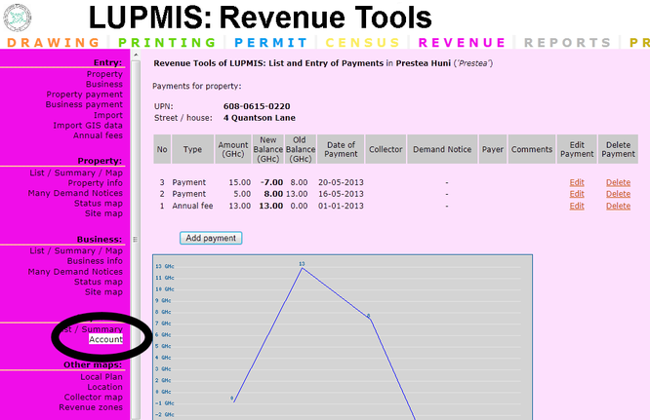Click the New Balance column header
The width and height of the screenshot is (650, 420).
point(267,149)
